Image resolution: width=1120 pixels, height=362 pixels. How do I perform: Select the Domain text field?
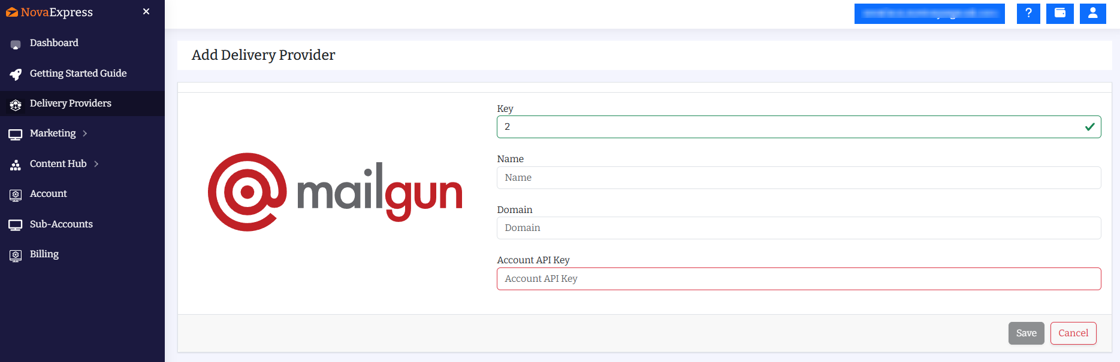pos(798,228)
